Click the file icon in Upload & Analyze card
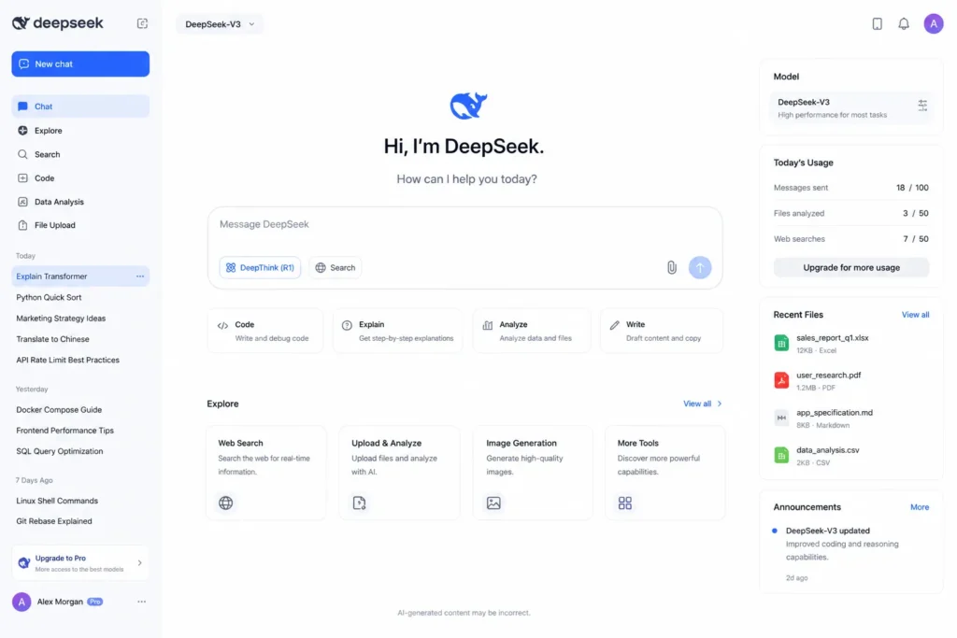 point(360,503)
